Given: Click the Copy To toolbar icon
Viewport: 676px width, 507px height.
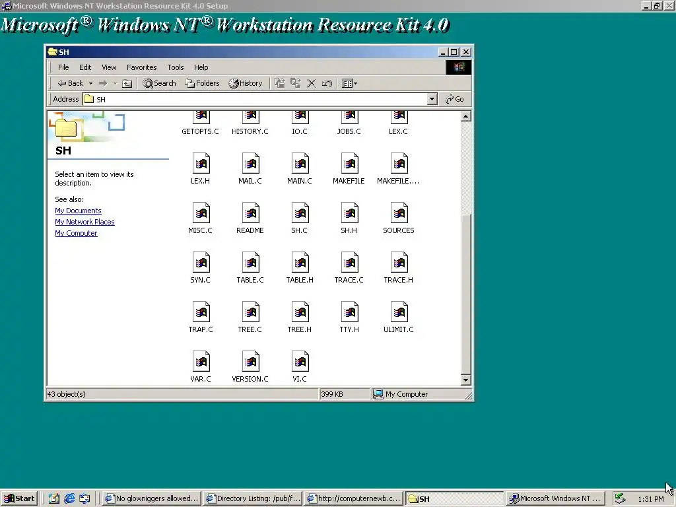Looking at the screenshot, I should (295, 83).
